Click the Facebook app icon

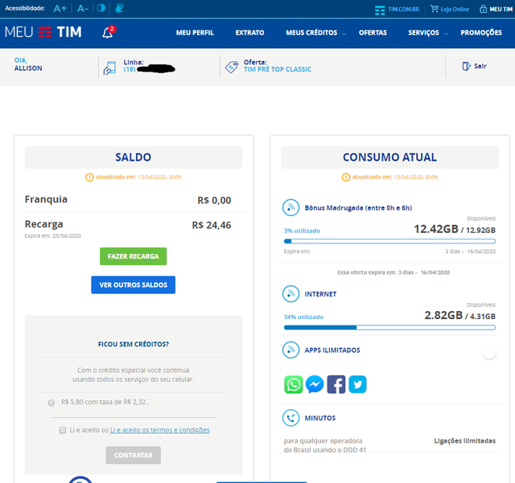click(336, 384)
